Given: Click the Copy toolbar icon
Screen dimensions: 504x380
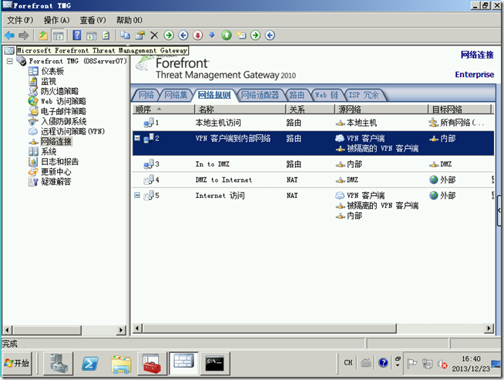Looking at the screenshot, I should coord(126,35).
